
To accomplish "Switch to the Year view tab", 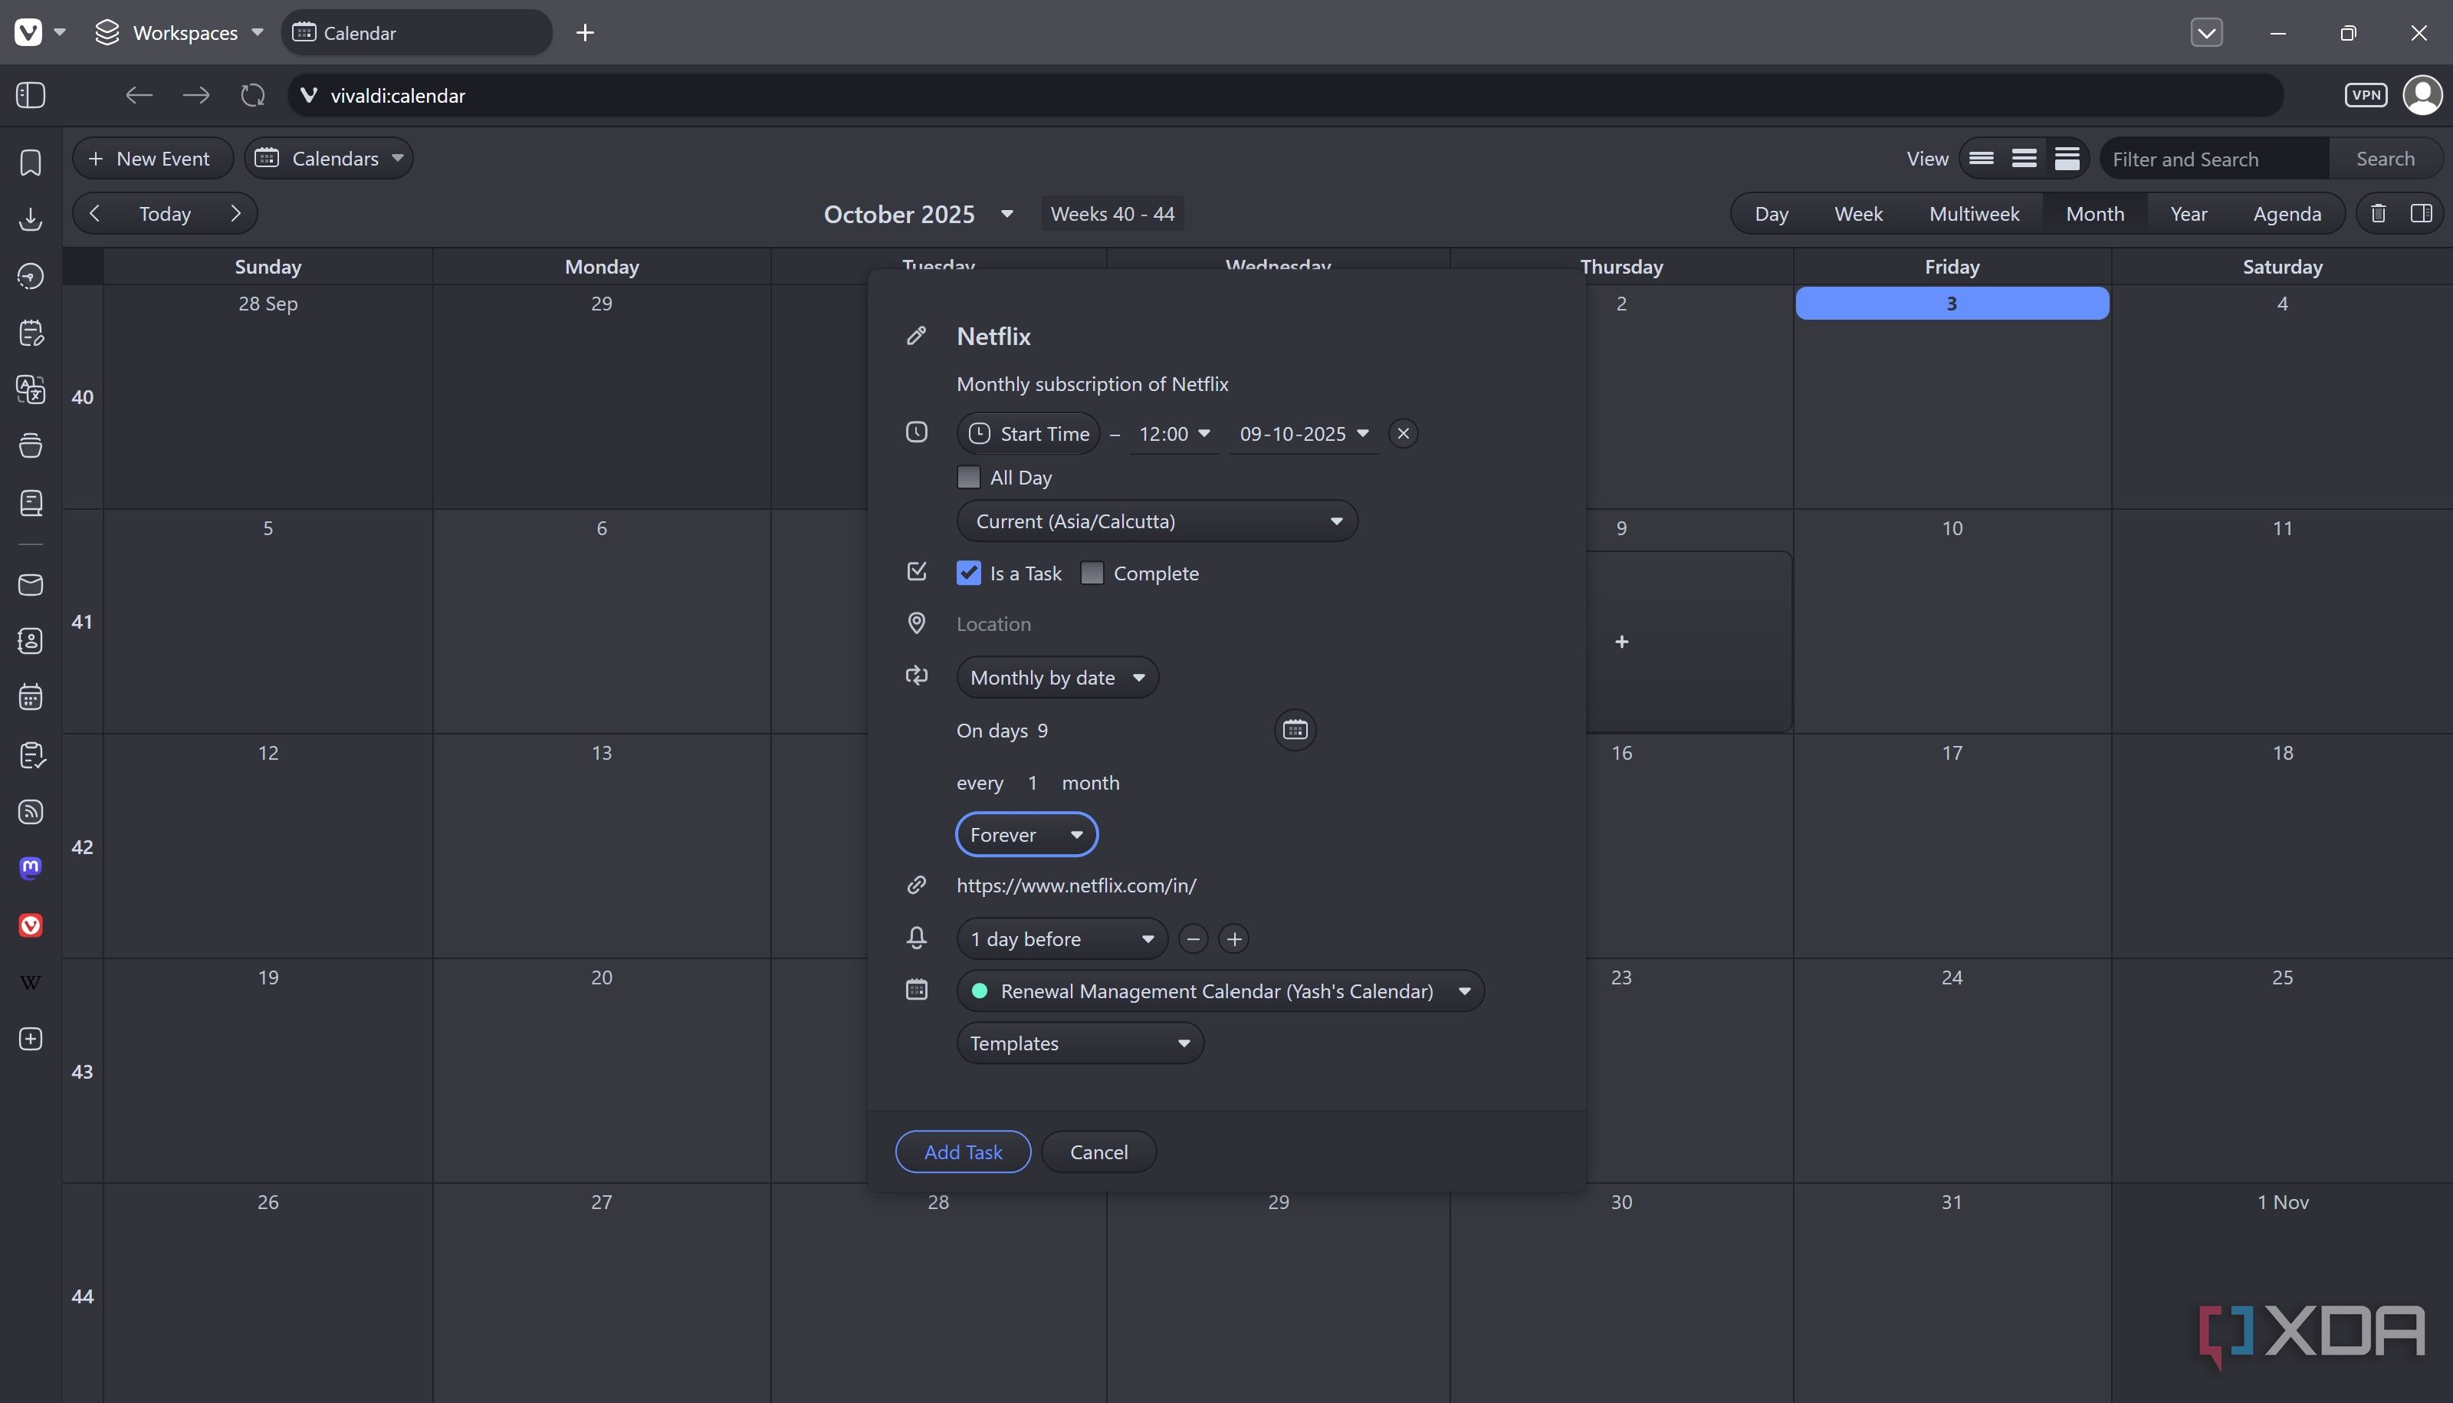I will 2188,214.
